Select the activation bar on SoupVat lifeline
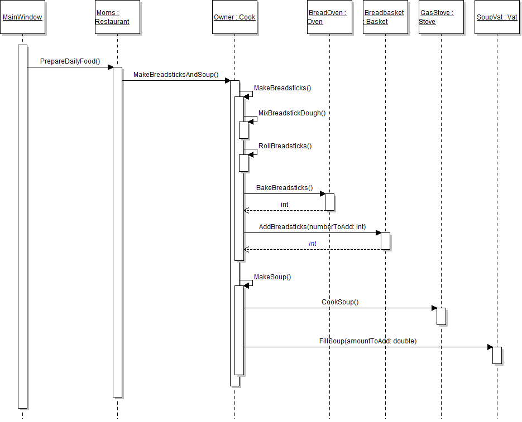The width and height of the screenshot is (522, 422). [497, 355]
